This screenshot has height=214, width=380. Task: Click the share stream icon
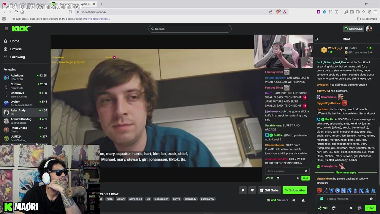pos(294,200)
